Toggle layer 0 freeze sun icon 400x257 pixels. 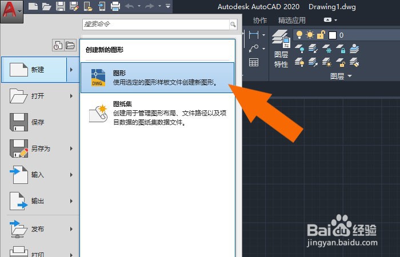310,35
